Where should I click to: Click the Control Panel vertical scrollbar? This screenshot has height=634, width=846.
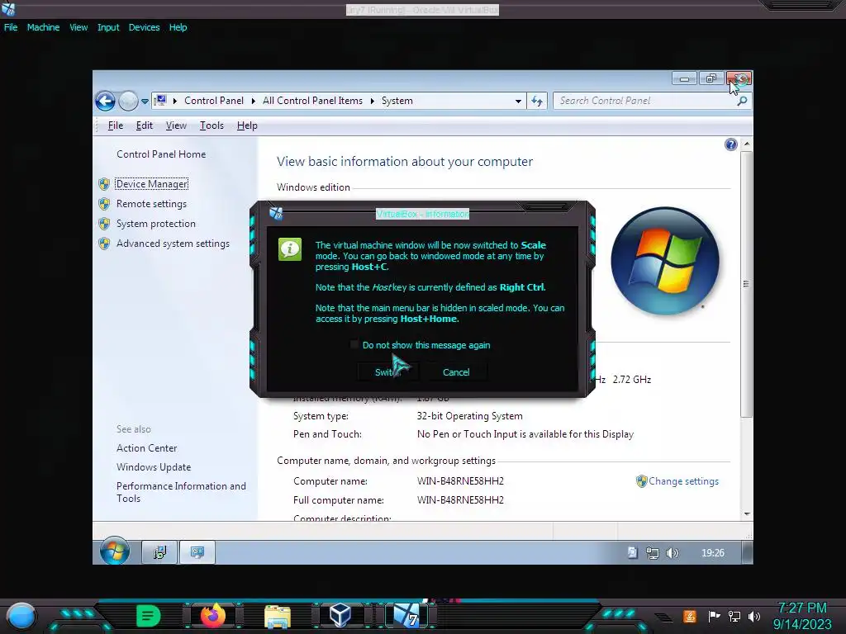(x=746, y=284)
